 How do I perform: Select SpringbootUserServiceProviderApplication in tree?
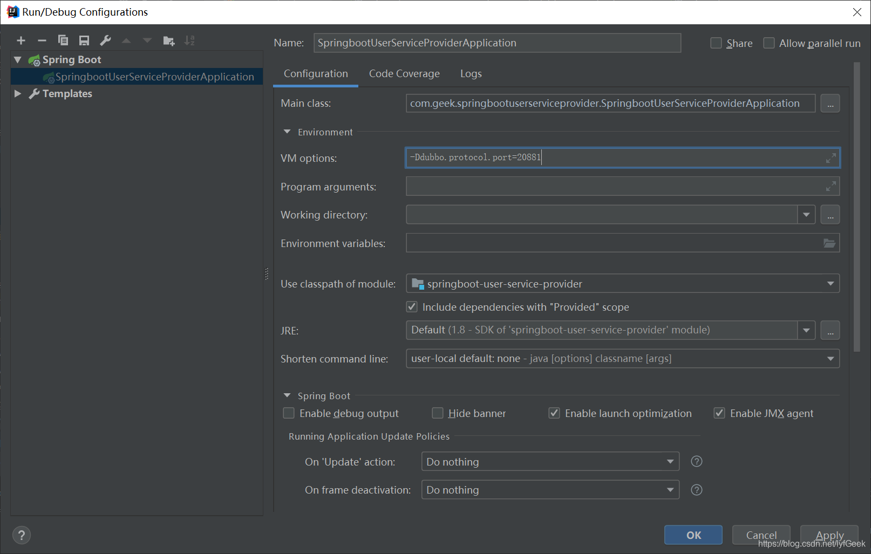click(137, 77)
